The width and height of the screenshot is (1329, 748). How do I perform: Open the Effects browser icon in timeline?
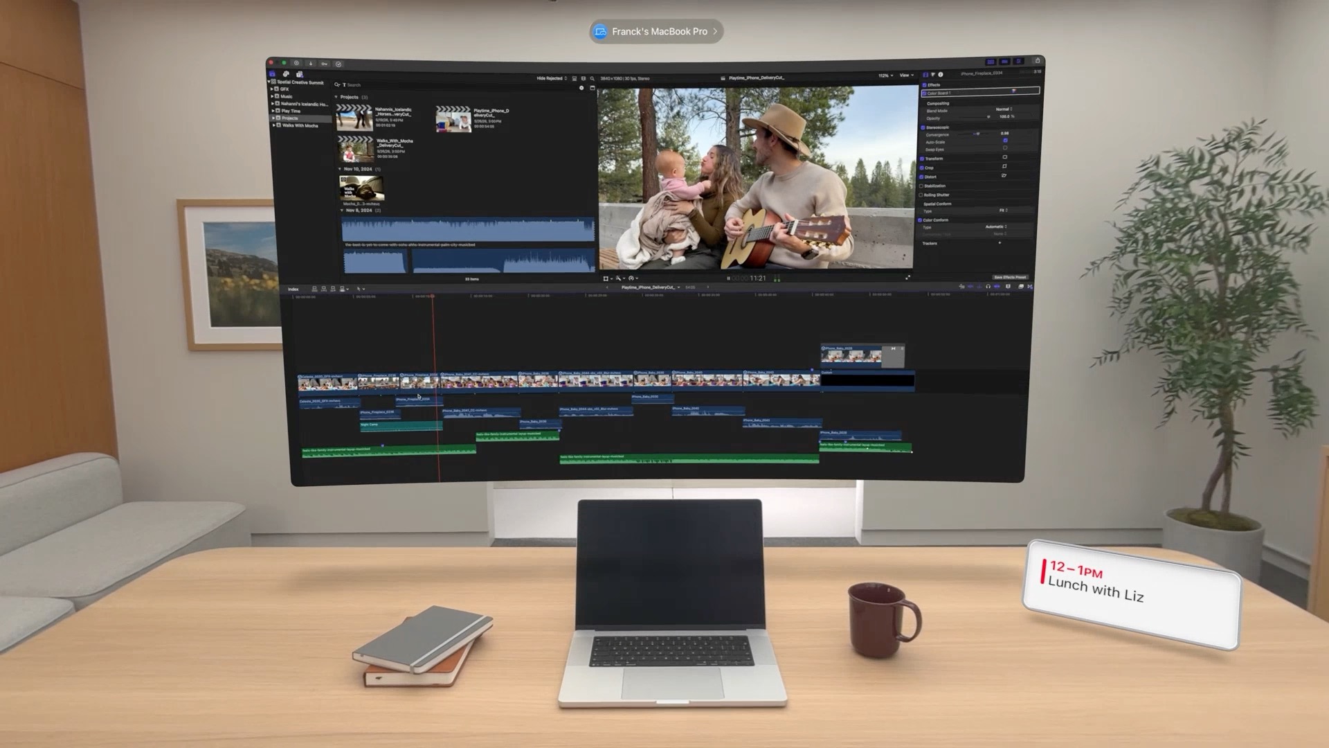(1021, 286)
